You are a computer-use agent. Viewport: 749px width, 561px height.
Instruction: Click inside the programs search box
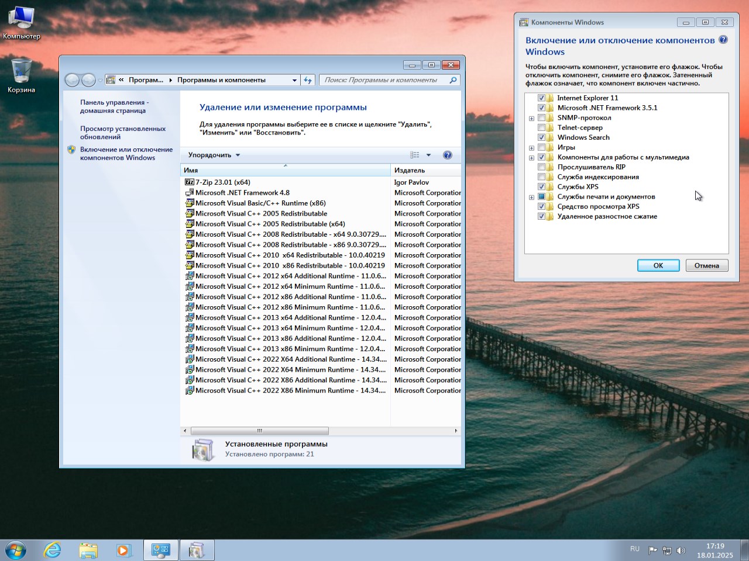click(386, 79)
